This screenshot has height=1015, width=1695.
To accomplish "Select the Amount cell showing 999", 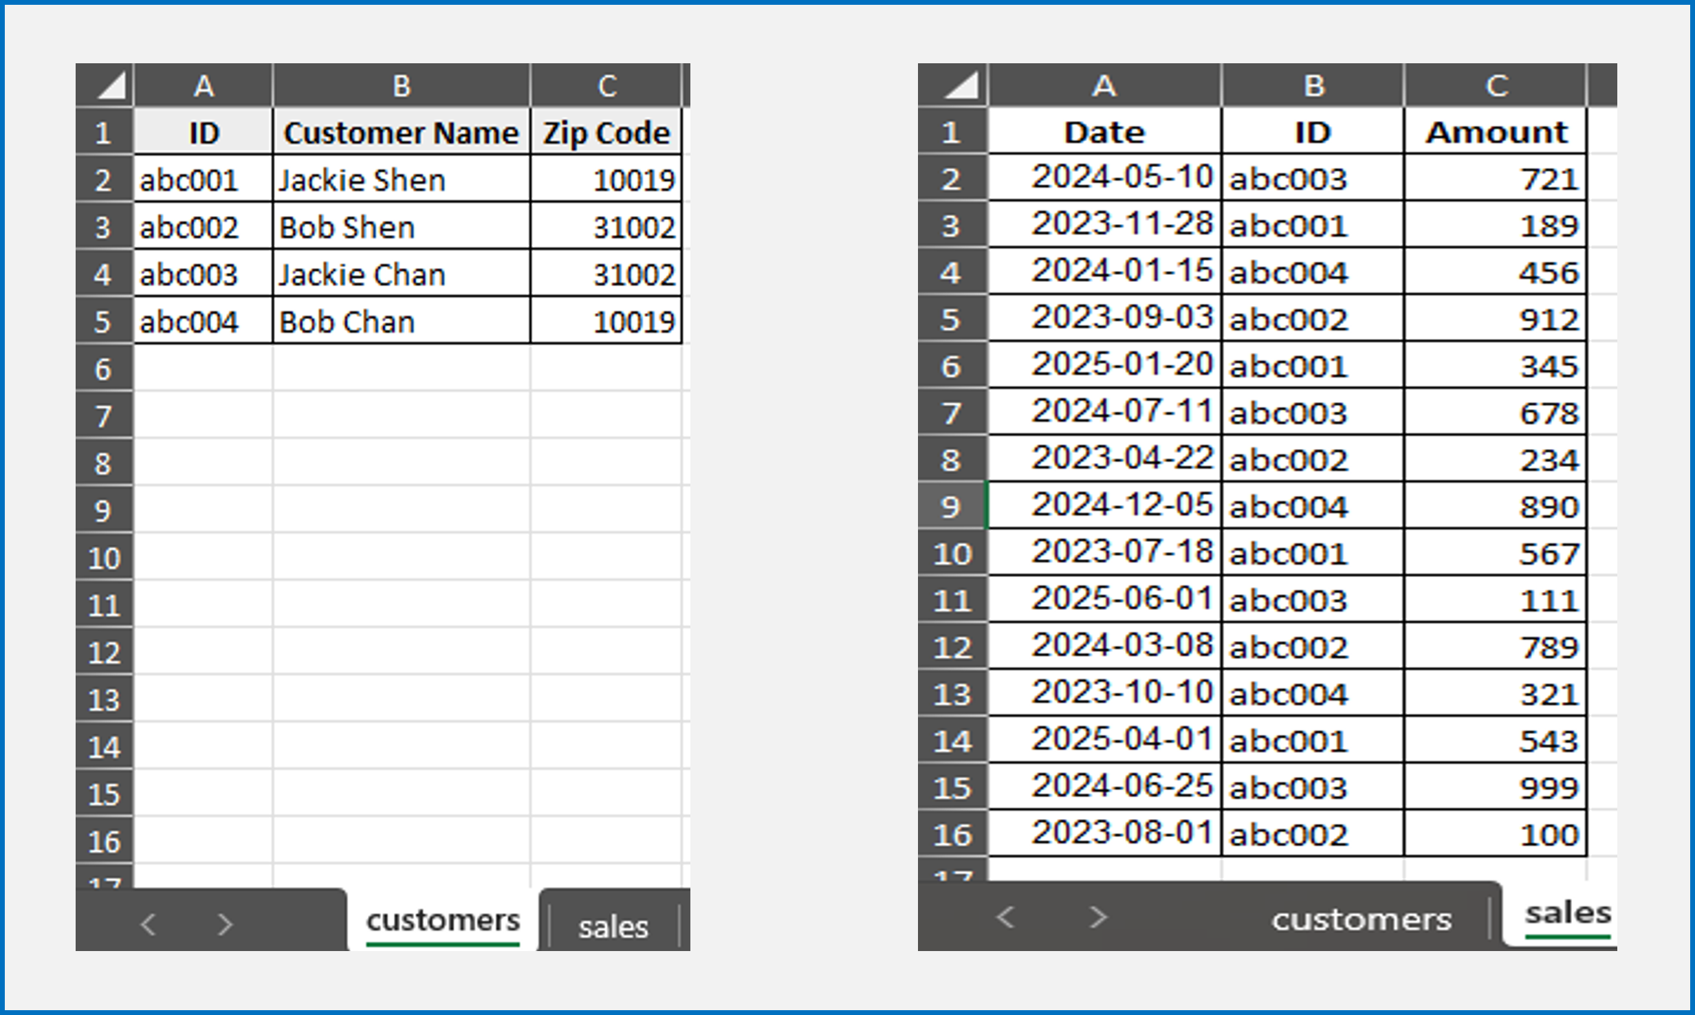I will click(1496, 787).
